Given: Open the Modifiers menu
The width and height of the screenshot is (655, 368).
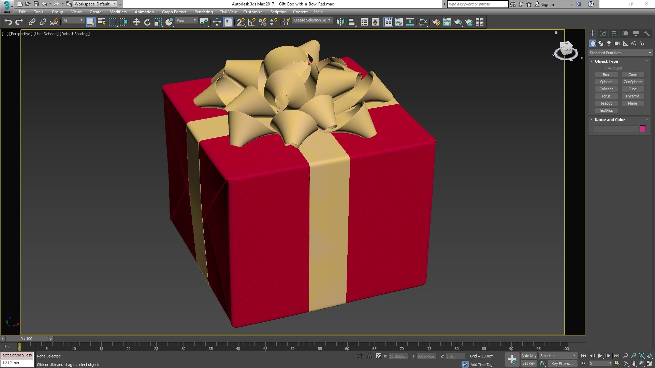Looking at the screenshot, I should [x=118, y=12].
